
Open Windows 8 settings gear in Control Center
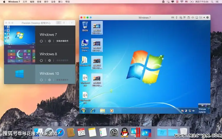(x=49, y=60)
